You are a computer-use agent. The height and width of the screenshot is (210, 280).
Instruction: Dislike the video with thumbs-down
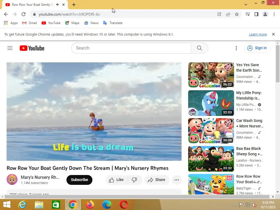coord(134,180)
